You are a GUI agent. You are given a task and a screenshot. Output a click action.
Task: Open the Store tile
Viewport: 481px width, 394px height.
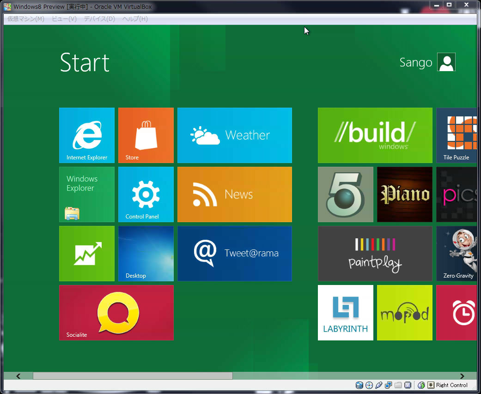pos(146,135)
